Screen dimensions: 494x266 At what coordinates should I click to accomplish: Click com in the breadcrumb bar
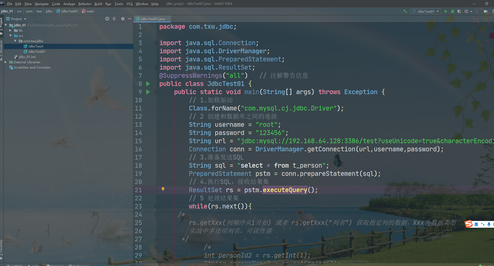coord(29,11)
